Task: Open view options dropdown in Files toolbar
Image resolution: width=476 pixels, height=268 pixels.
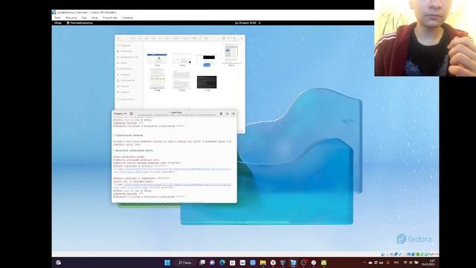Action: pyautogui.click(x=228, y=39)
